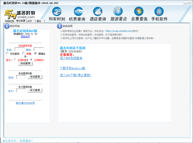
Task: Click info icon beside 使用说明
Action: tap(60, 26)
